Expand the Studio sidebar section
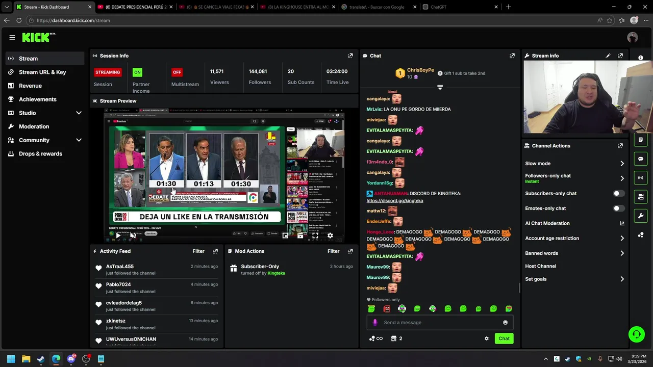The image size is (653, 367). coord(79,113)
